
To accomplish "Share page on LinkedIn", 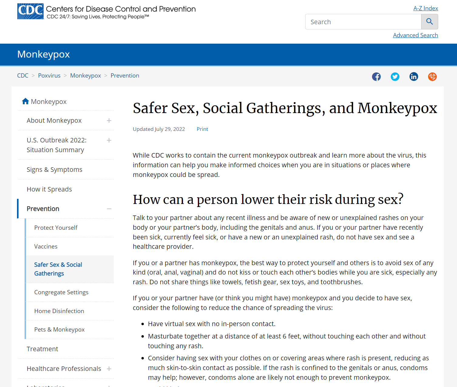I will point(414,77).
